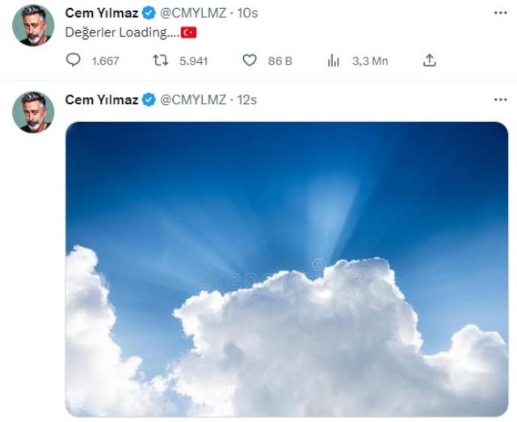Open the view analytics bar chart icon
The image size is (517, 422).
pyautogui.click(x=333, y=60)
